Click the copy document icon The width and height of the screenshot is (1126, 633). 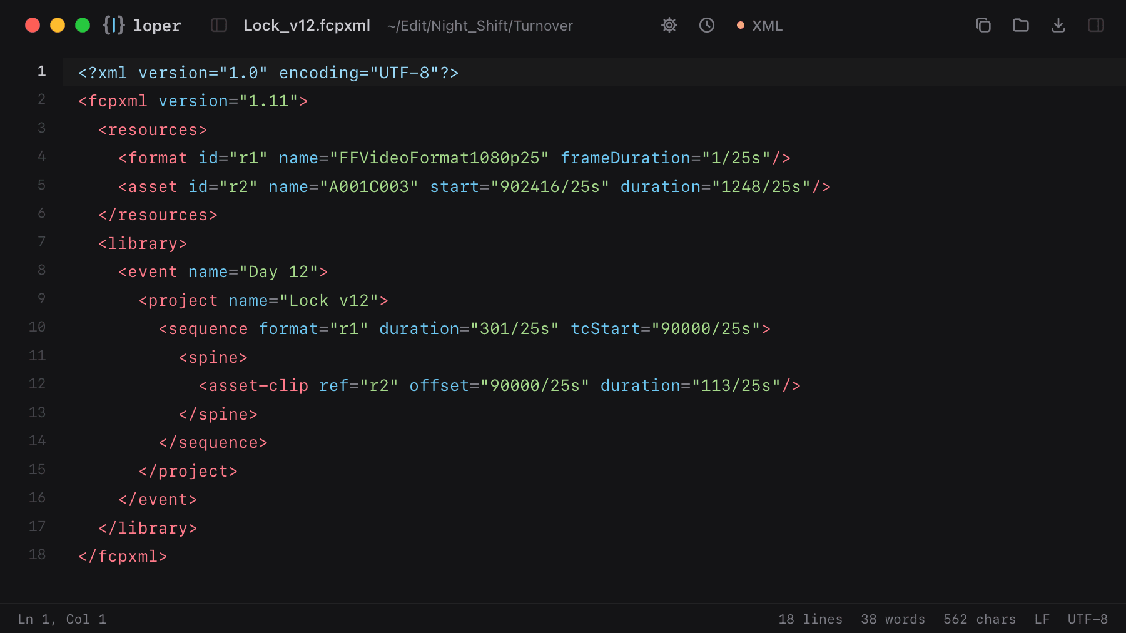[983, 25]
